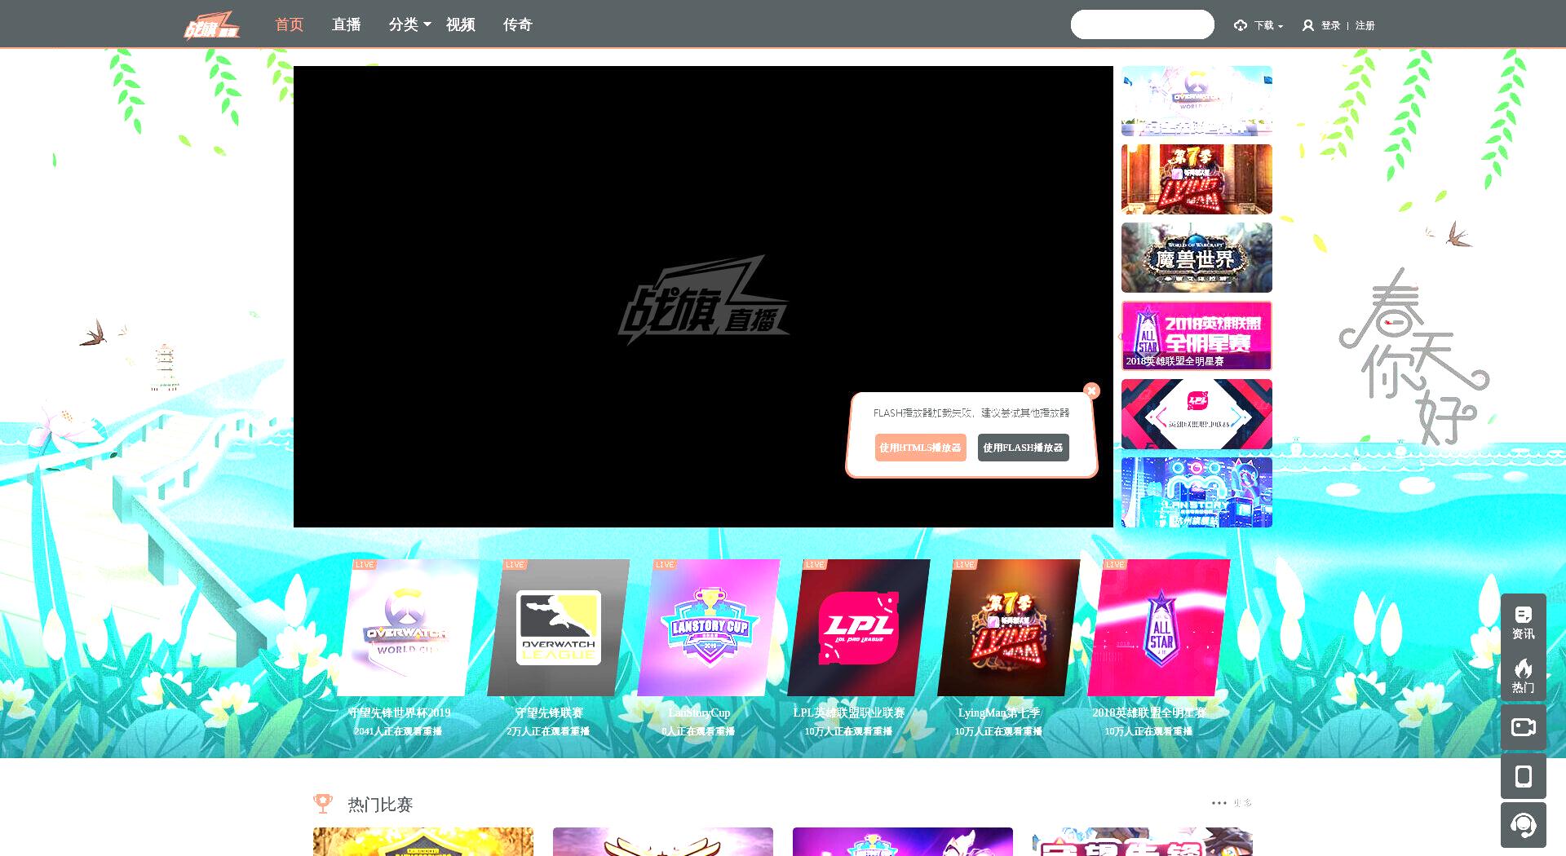Click the black video player area

coord(703,297)
